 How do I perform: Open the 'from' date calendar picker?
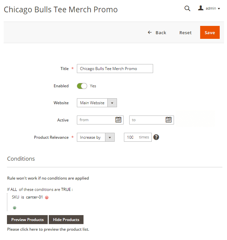point(118,120)
